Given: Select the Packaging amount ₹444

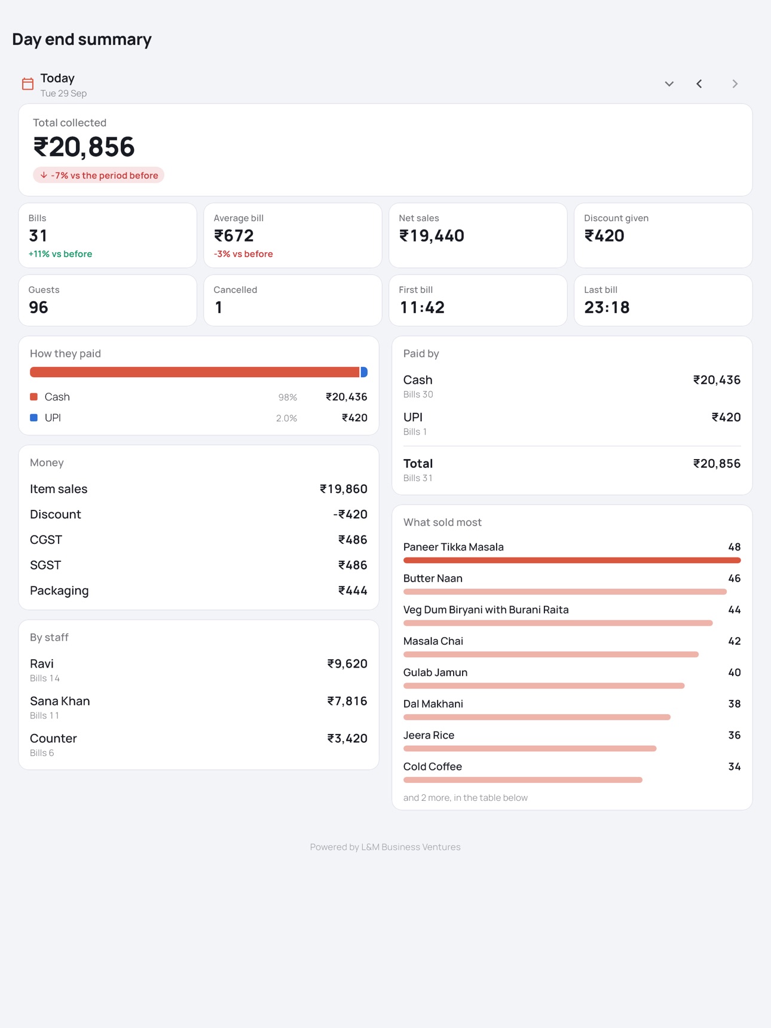Looking at the screenshot, I should [353, 591].
